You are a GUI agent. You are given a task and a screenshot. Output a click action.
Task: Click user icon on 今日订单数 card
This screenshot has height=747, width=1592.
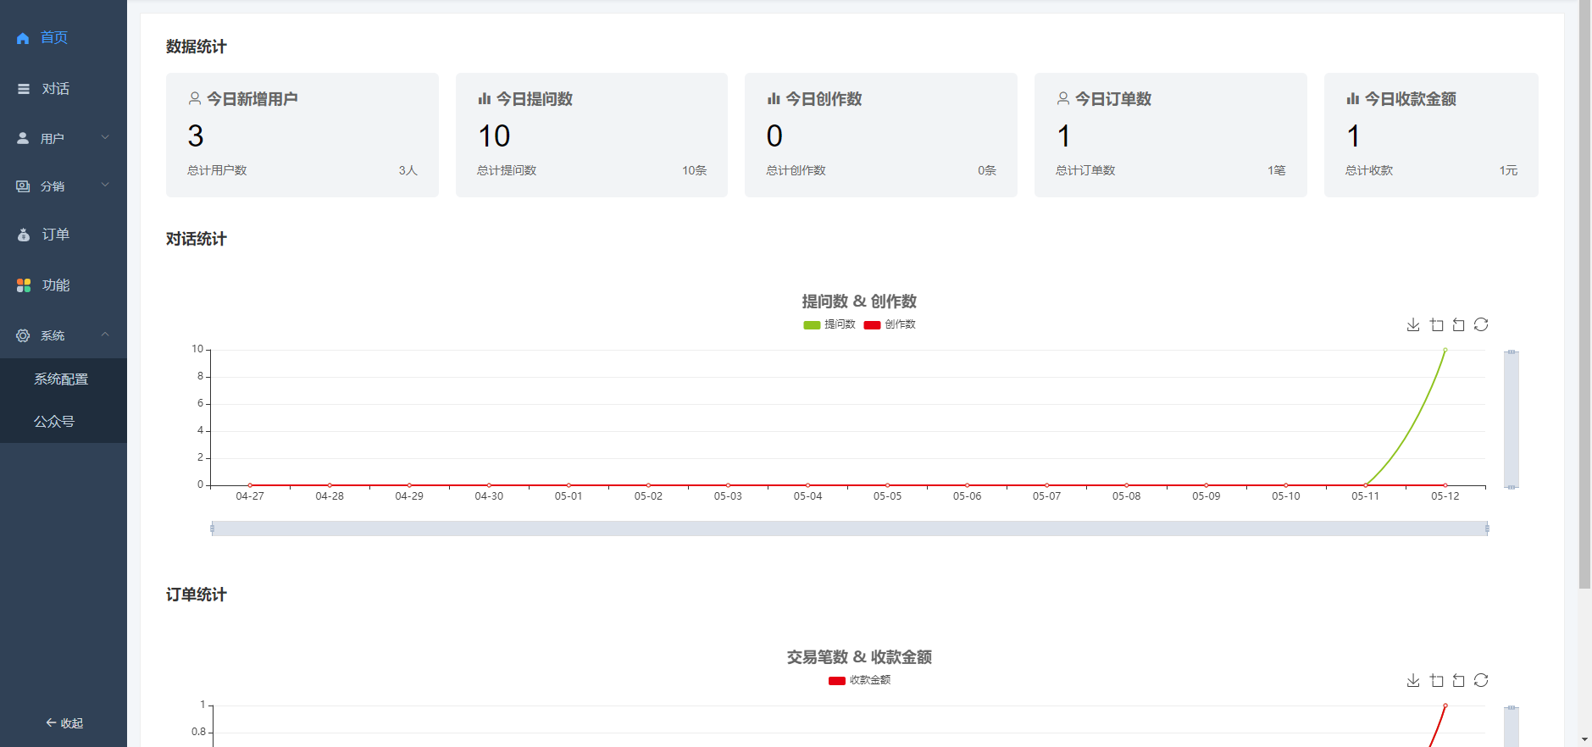point(1063,98)
